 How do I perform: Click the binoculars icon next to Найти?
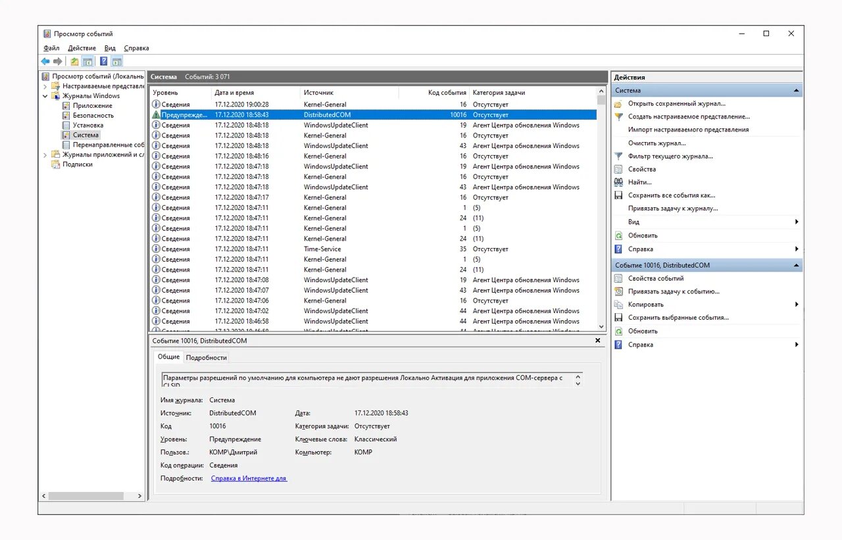coord(618,182)
